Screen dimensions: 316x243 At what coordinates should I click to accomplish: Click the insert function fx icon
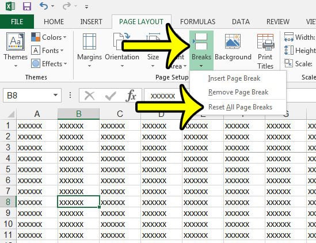pos(131,96)
